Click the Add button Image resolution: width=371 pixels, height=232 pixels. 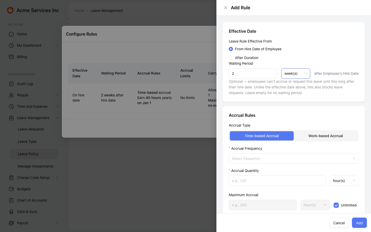[x=359, y=223]
